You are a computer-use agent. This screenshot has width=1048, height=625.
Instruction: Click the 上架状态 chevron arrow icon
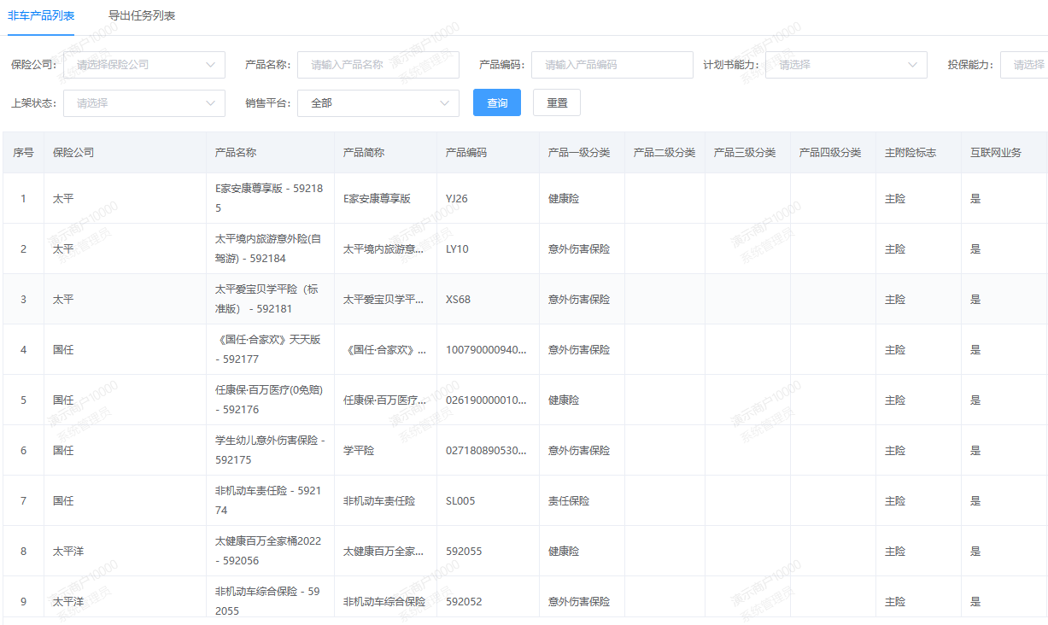211,103
